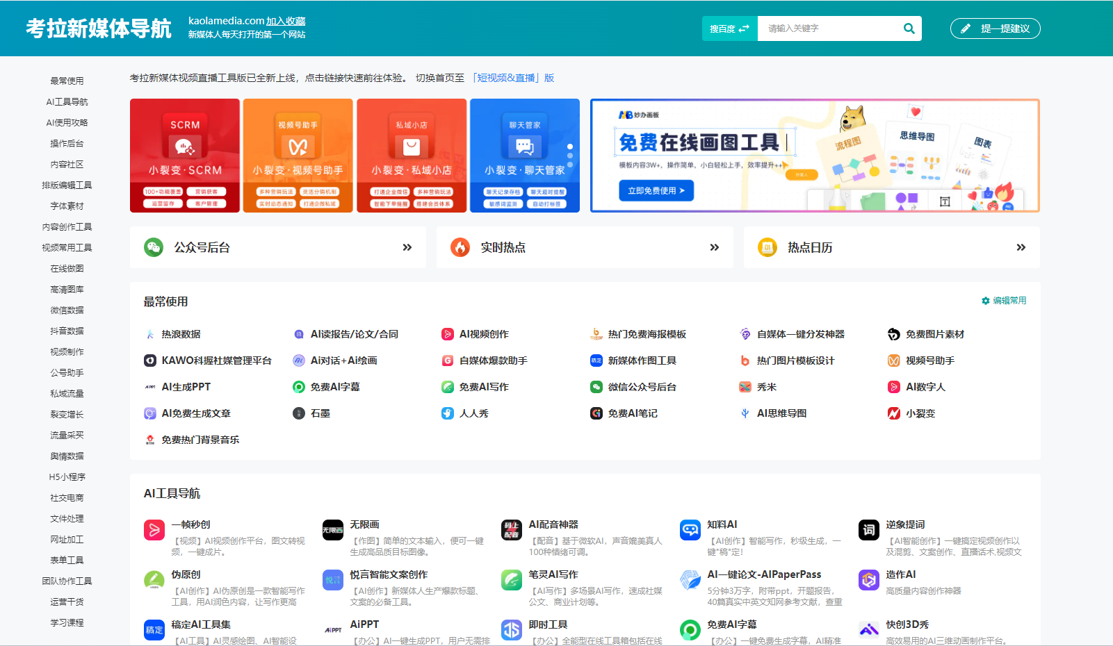Click the 一帧秒创 app icon
This screenshot has width=1113, height=646.
[x=154, y=530]
